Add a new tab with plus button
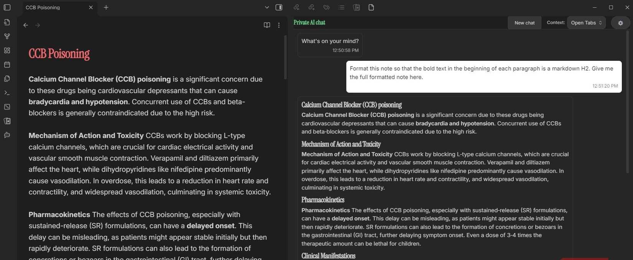This screenshot has height=260, width=633. click(106, 7)
